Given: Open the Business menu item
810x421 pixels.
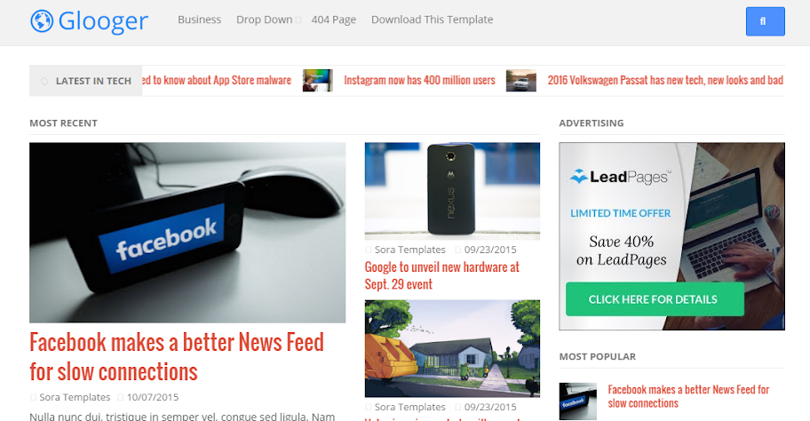Looking at the screenshot, I should tap(200, 20).
